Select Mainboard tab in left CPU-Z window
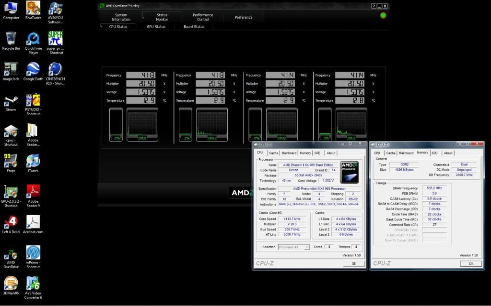The width and height of the screenshot is (491, 306). (x=289, y=153)
